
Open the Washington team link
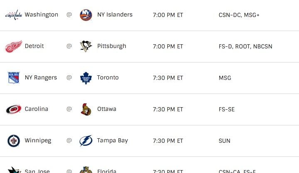pos(42,14)
